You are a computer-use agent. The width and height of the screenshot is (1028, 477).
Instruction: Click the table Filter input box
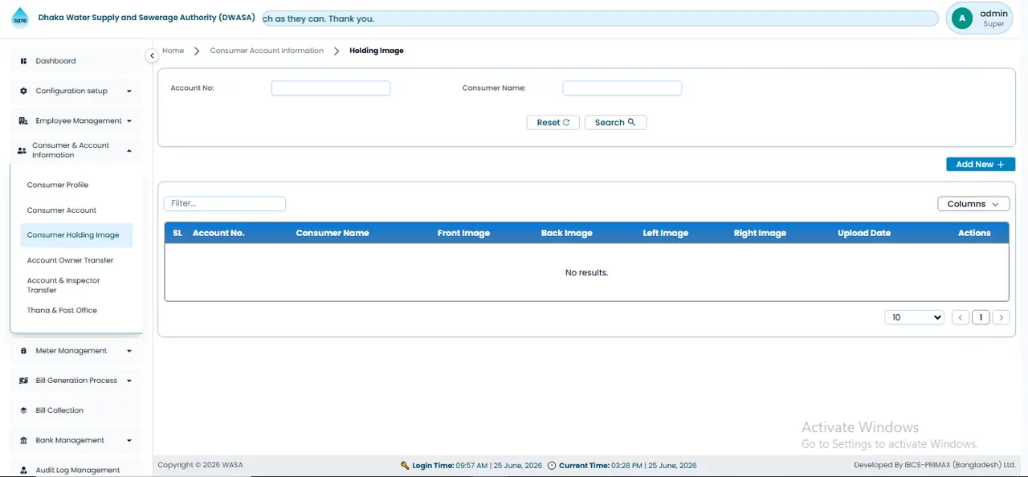click(x=225, y=204)
